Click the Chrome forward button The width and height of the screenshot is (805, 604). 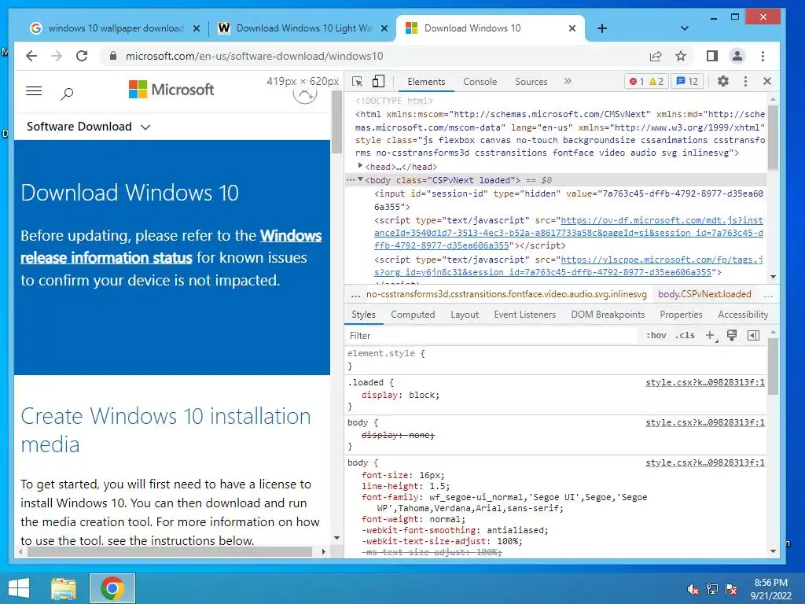pos(57,56)
